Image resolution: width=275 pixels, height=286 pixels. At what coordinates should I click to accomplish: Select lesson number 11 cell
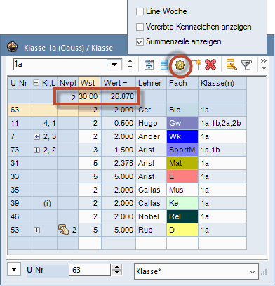(20, 123)
